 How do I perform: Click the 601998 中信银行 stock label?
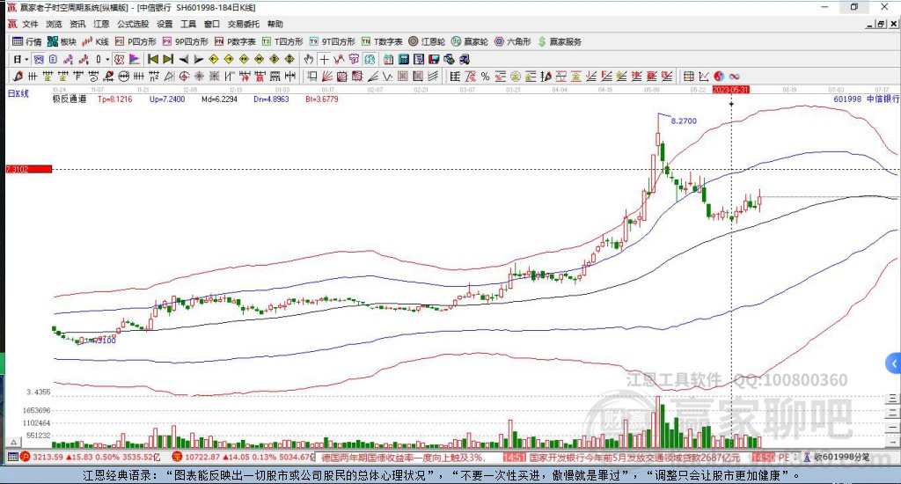coord(866,99)
